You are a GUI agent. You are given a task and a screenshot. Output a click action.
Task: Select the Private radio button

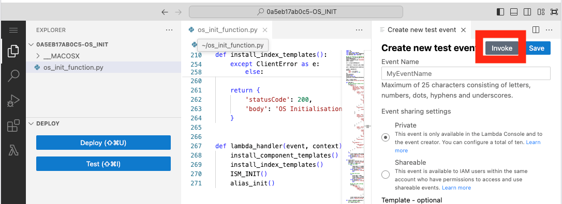click(x=386, y=137)
